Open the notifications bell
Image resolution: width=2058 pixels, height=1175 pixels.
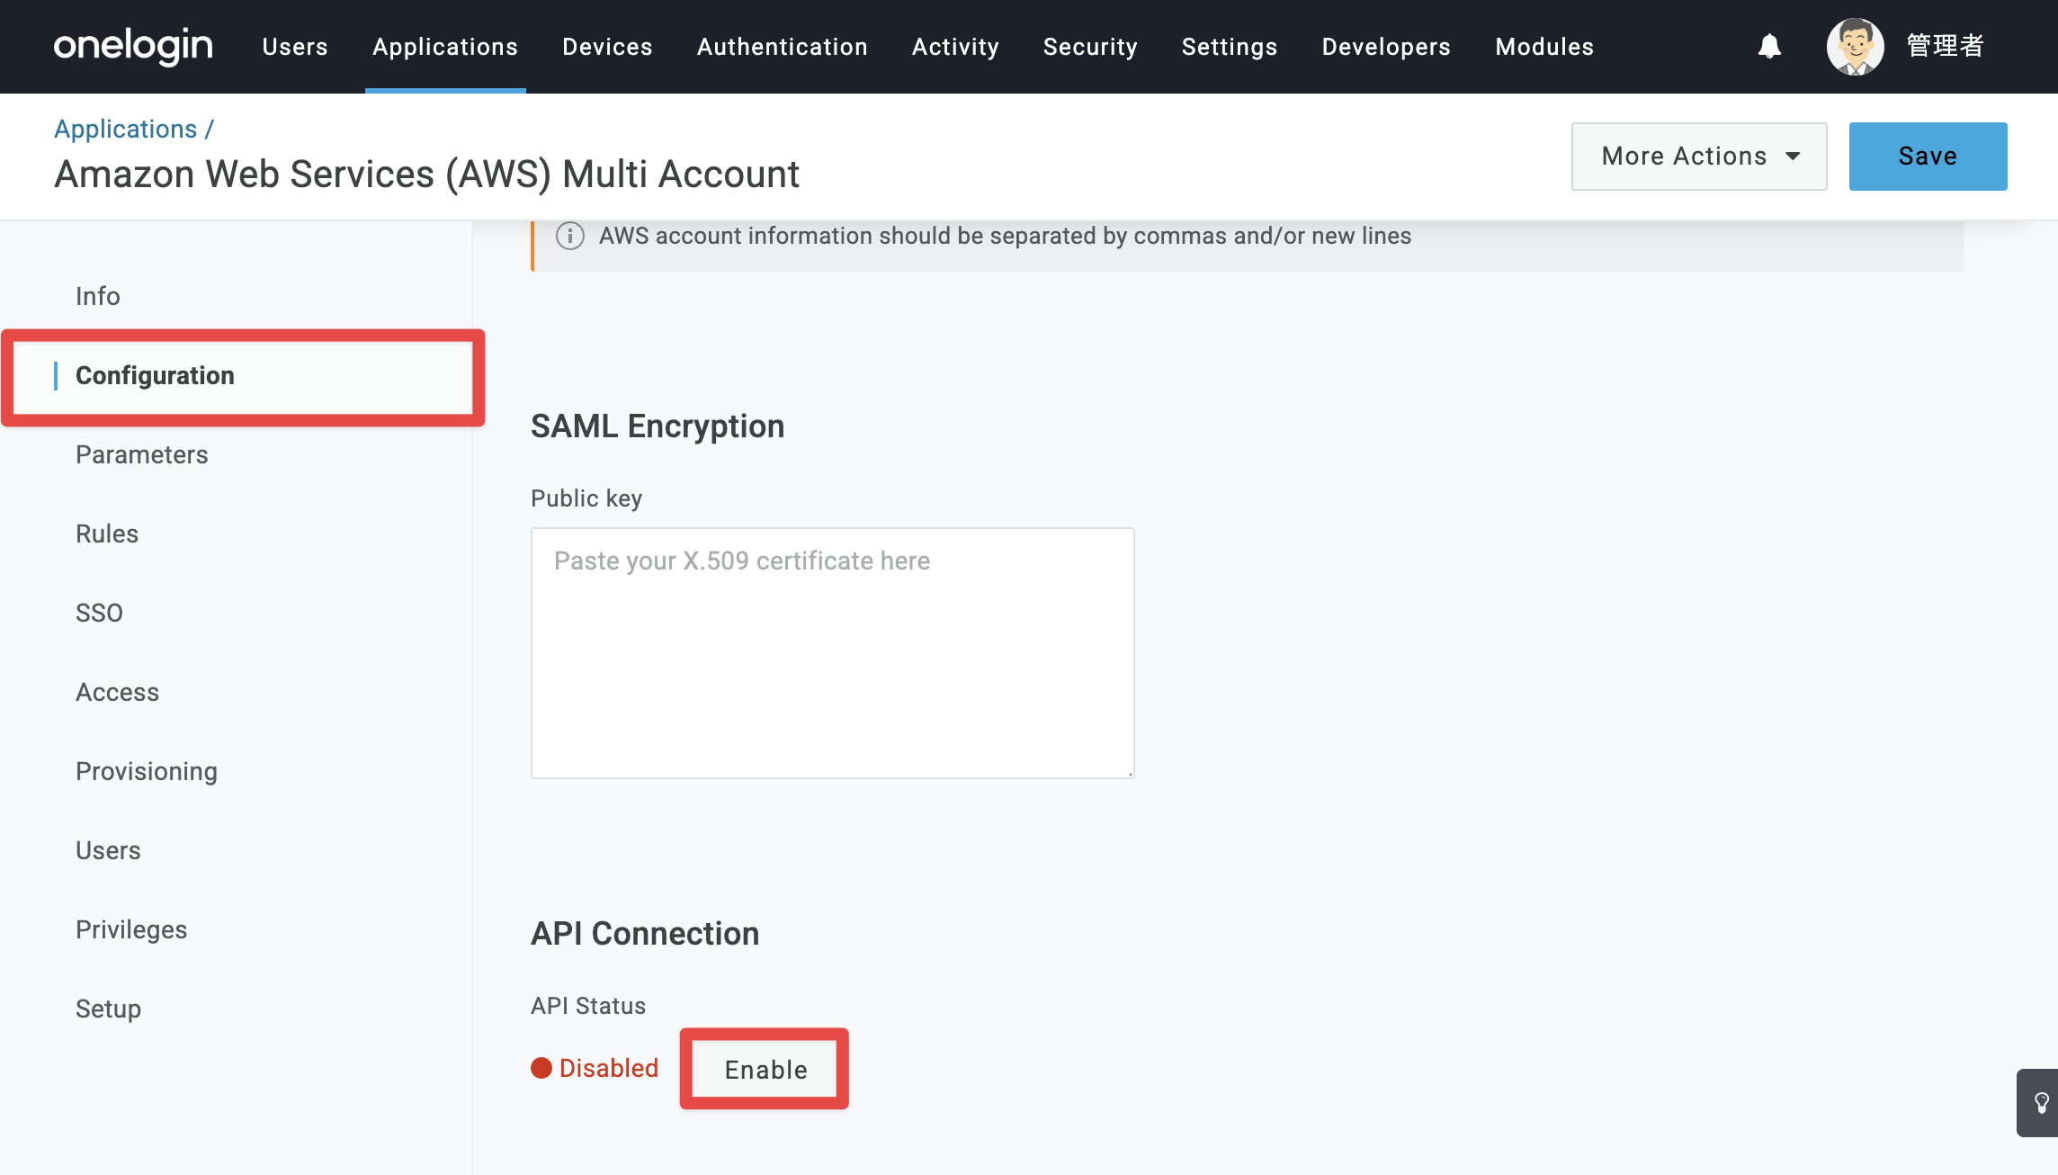tap(1769, 46)
